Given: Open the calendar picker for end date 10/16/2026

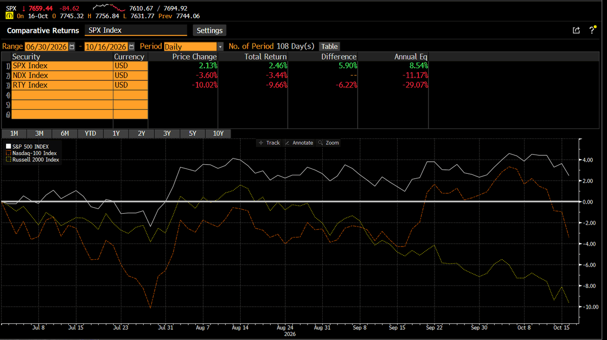Looking at the screenshot, I should 132,46.
